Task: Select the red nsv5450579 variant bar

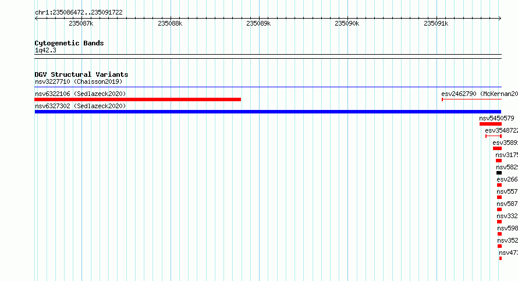Action: pyautogui.click(x=491, y=124)
